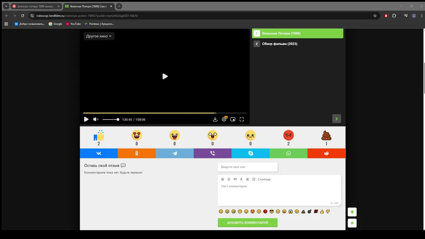Screen dimensions: 425x239
Task: Insert the first smiley emoji below the comment box
Action: tap(221, 211)
